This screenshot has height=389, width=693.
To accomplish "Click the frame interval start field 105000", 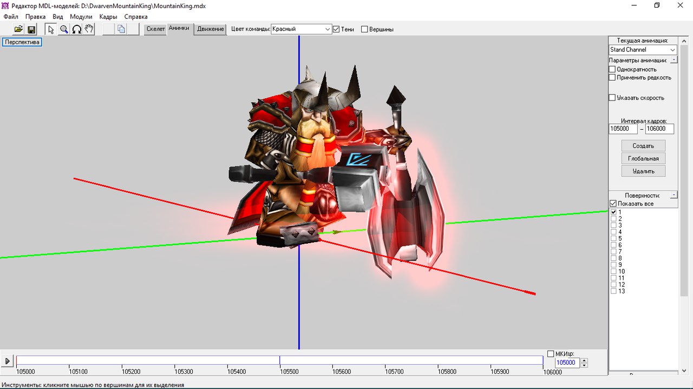I will 623,129.
